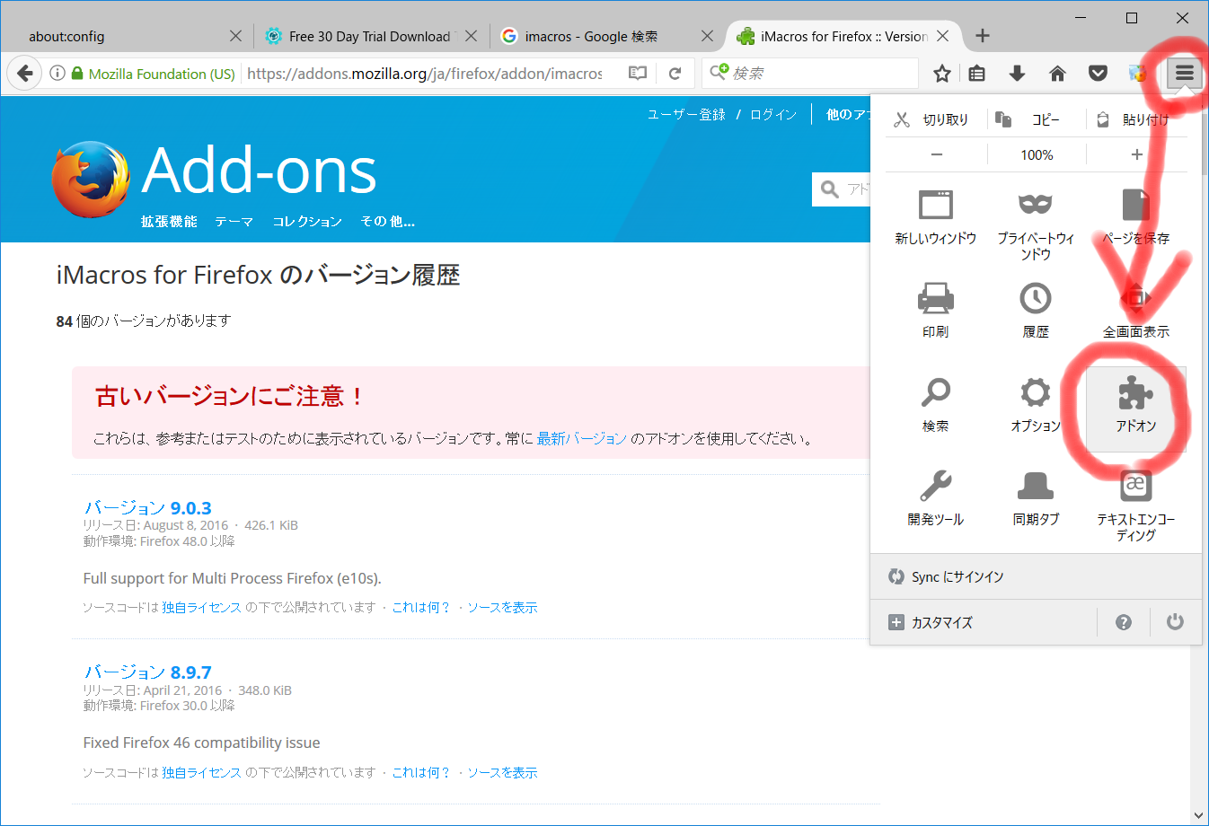
Task: Show bookmarks list icon
Action: point(977,74)
